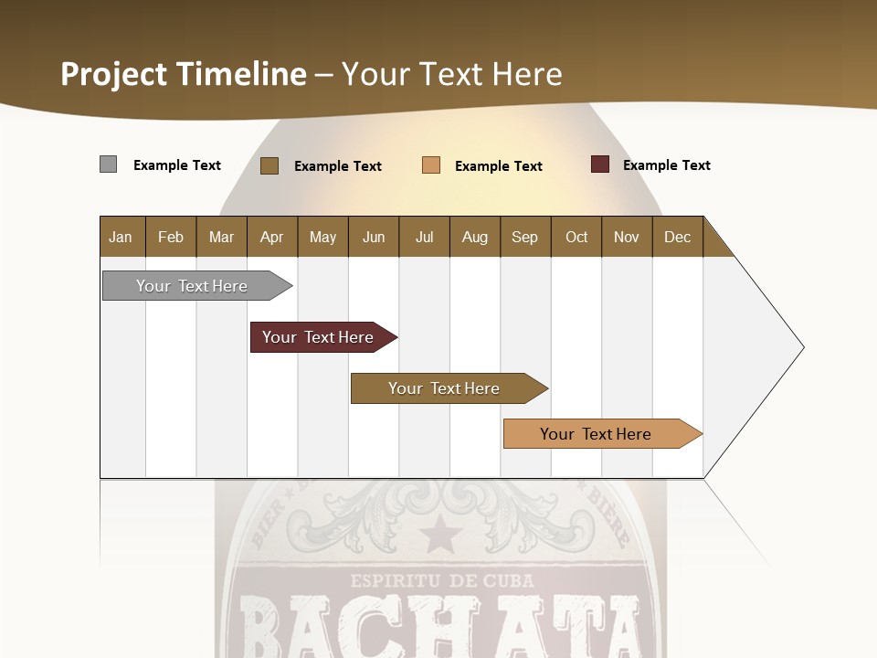Select the Jul month header cell

[424, 238]
